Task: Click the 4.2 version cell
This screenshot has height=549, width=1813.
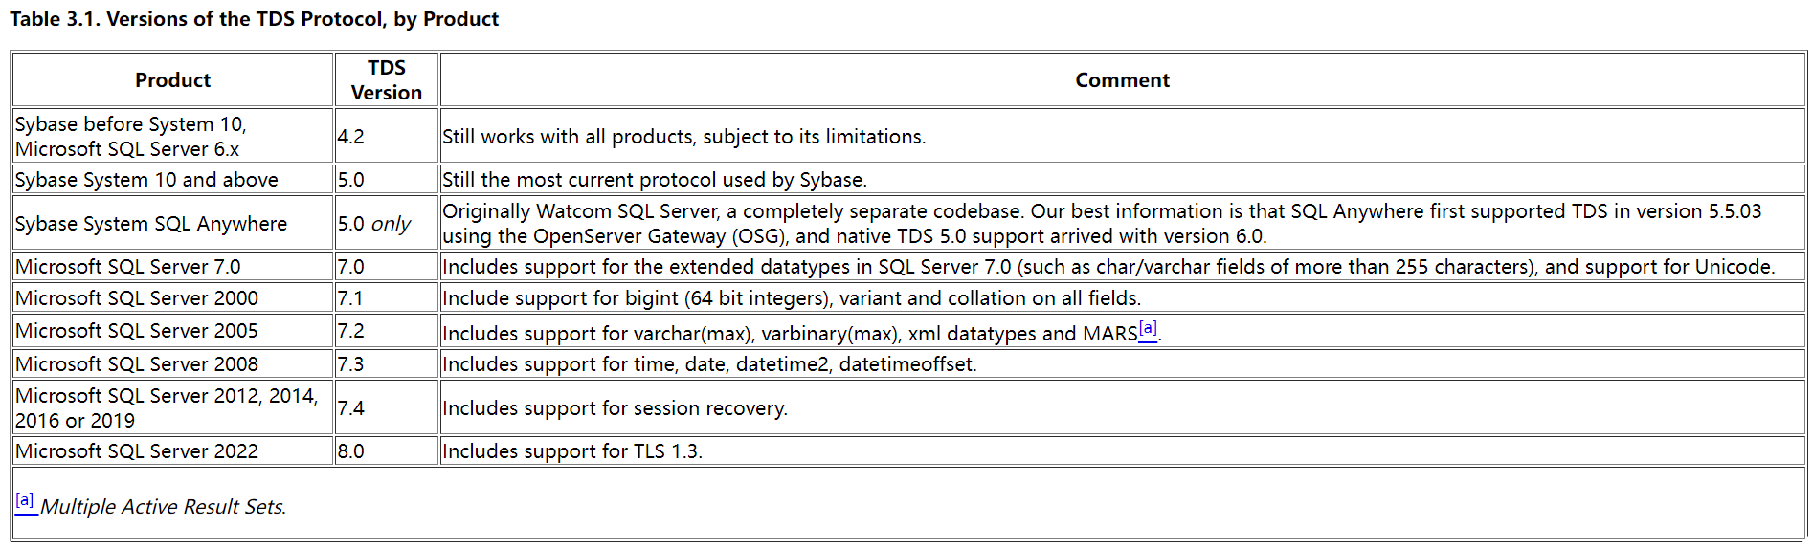Action: 387,137
